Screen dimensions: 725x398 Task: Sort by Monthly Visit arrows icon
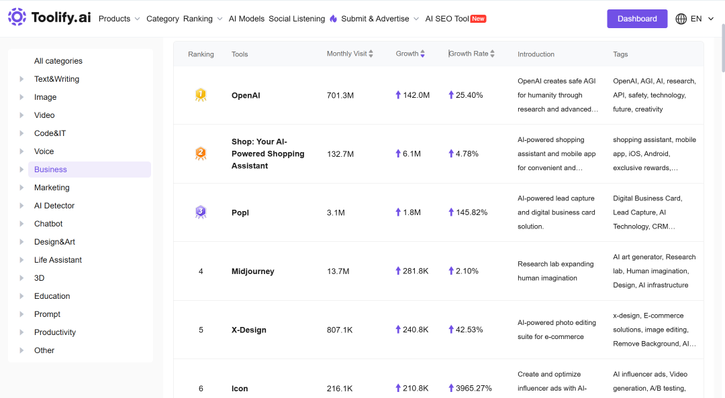pyautogui.click(x=371, y=54)
